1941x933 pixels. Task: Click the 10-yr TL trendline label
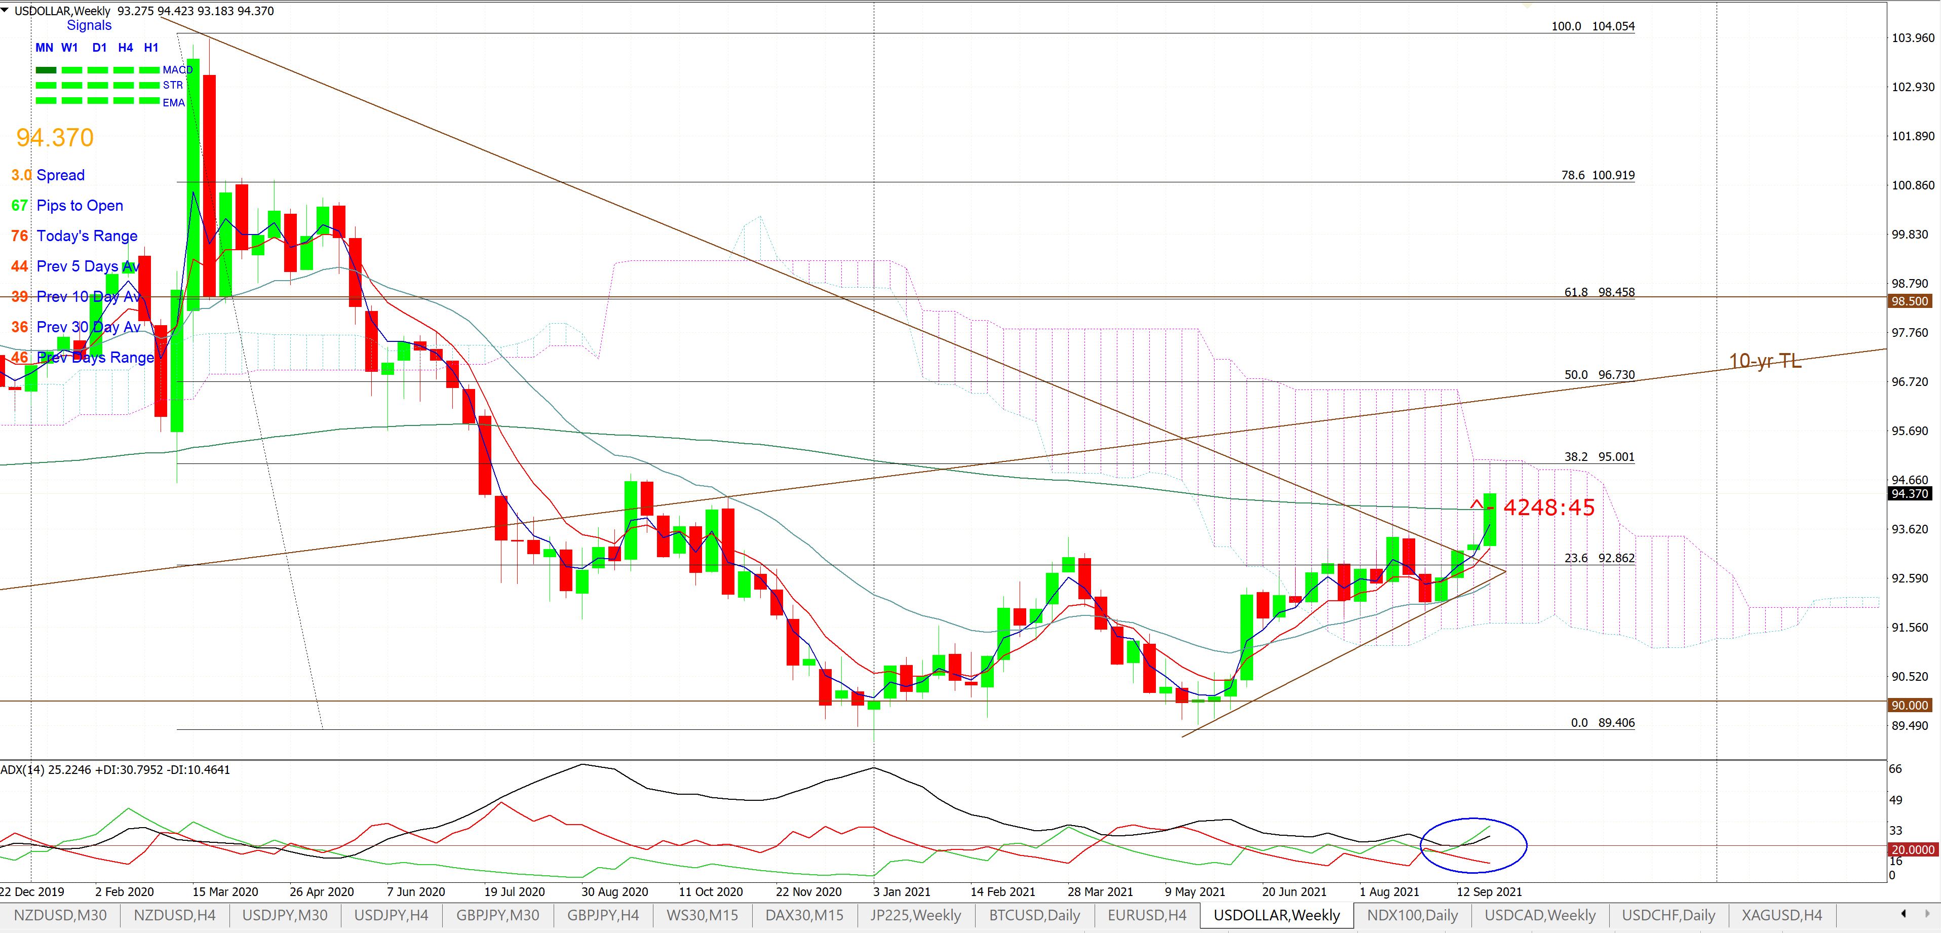pyautogui.click(x=1765, y=361)
